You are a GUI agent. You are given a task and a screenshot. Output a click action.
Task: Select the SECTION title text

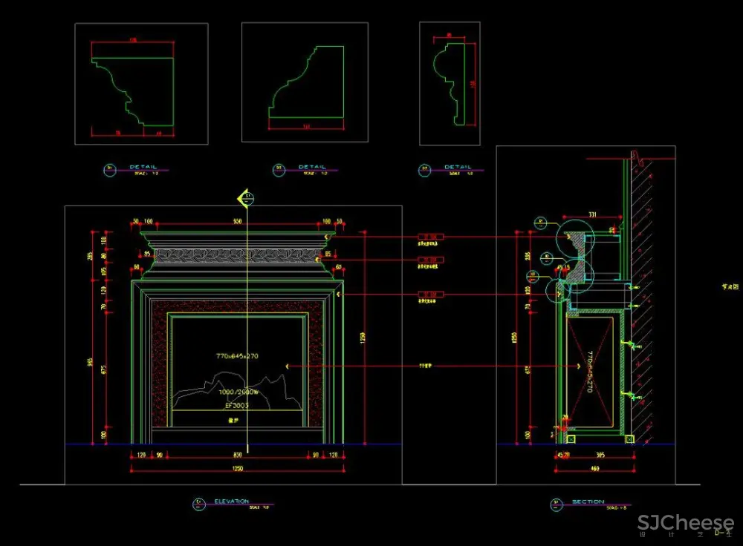[588, 502]
